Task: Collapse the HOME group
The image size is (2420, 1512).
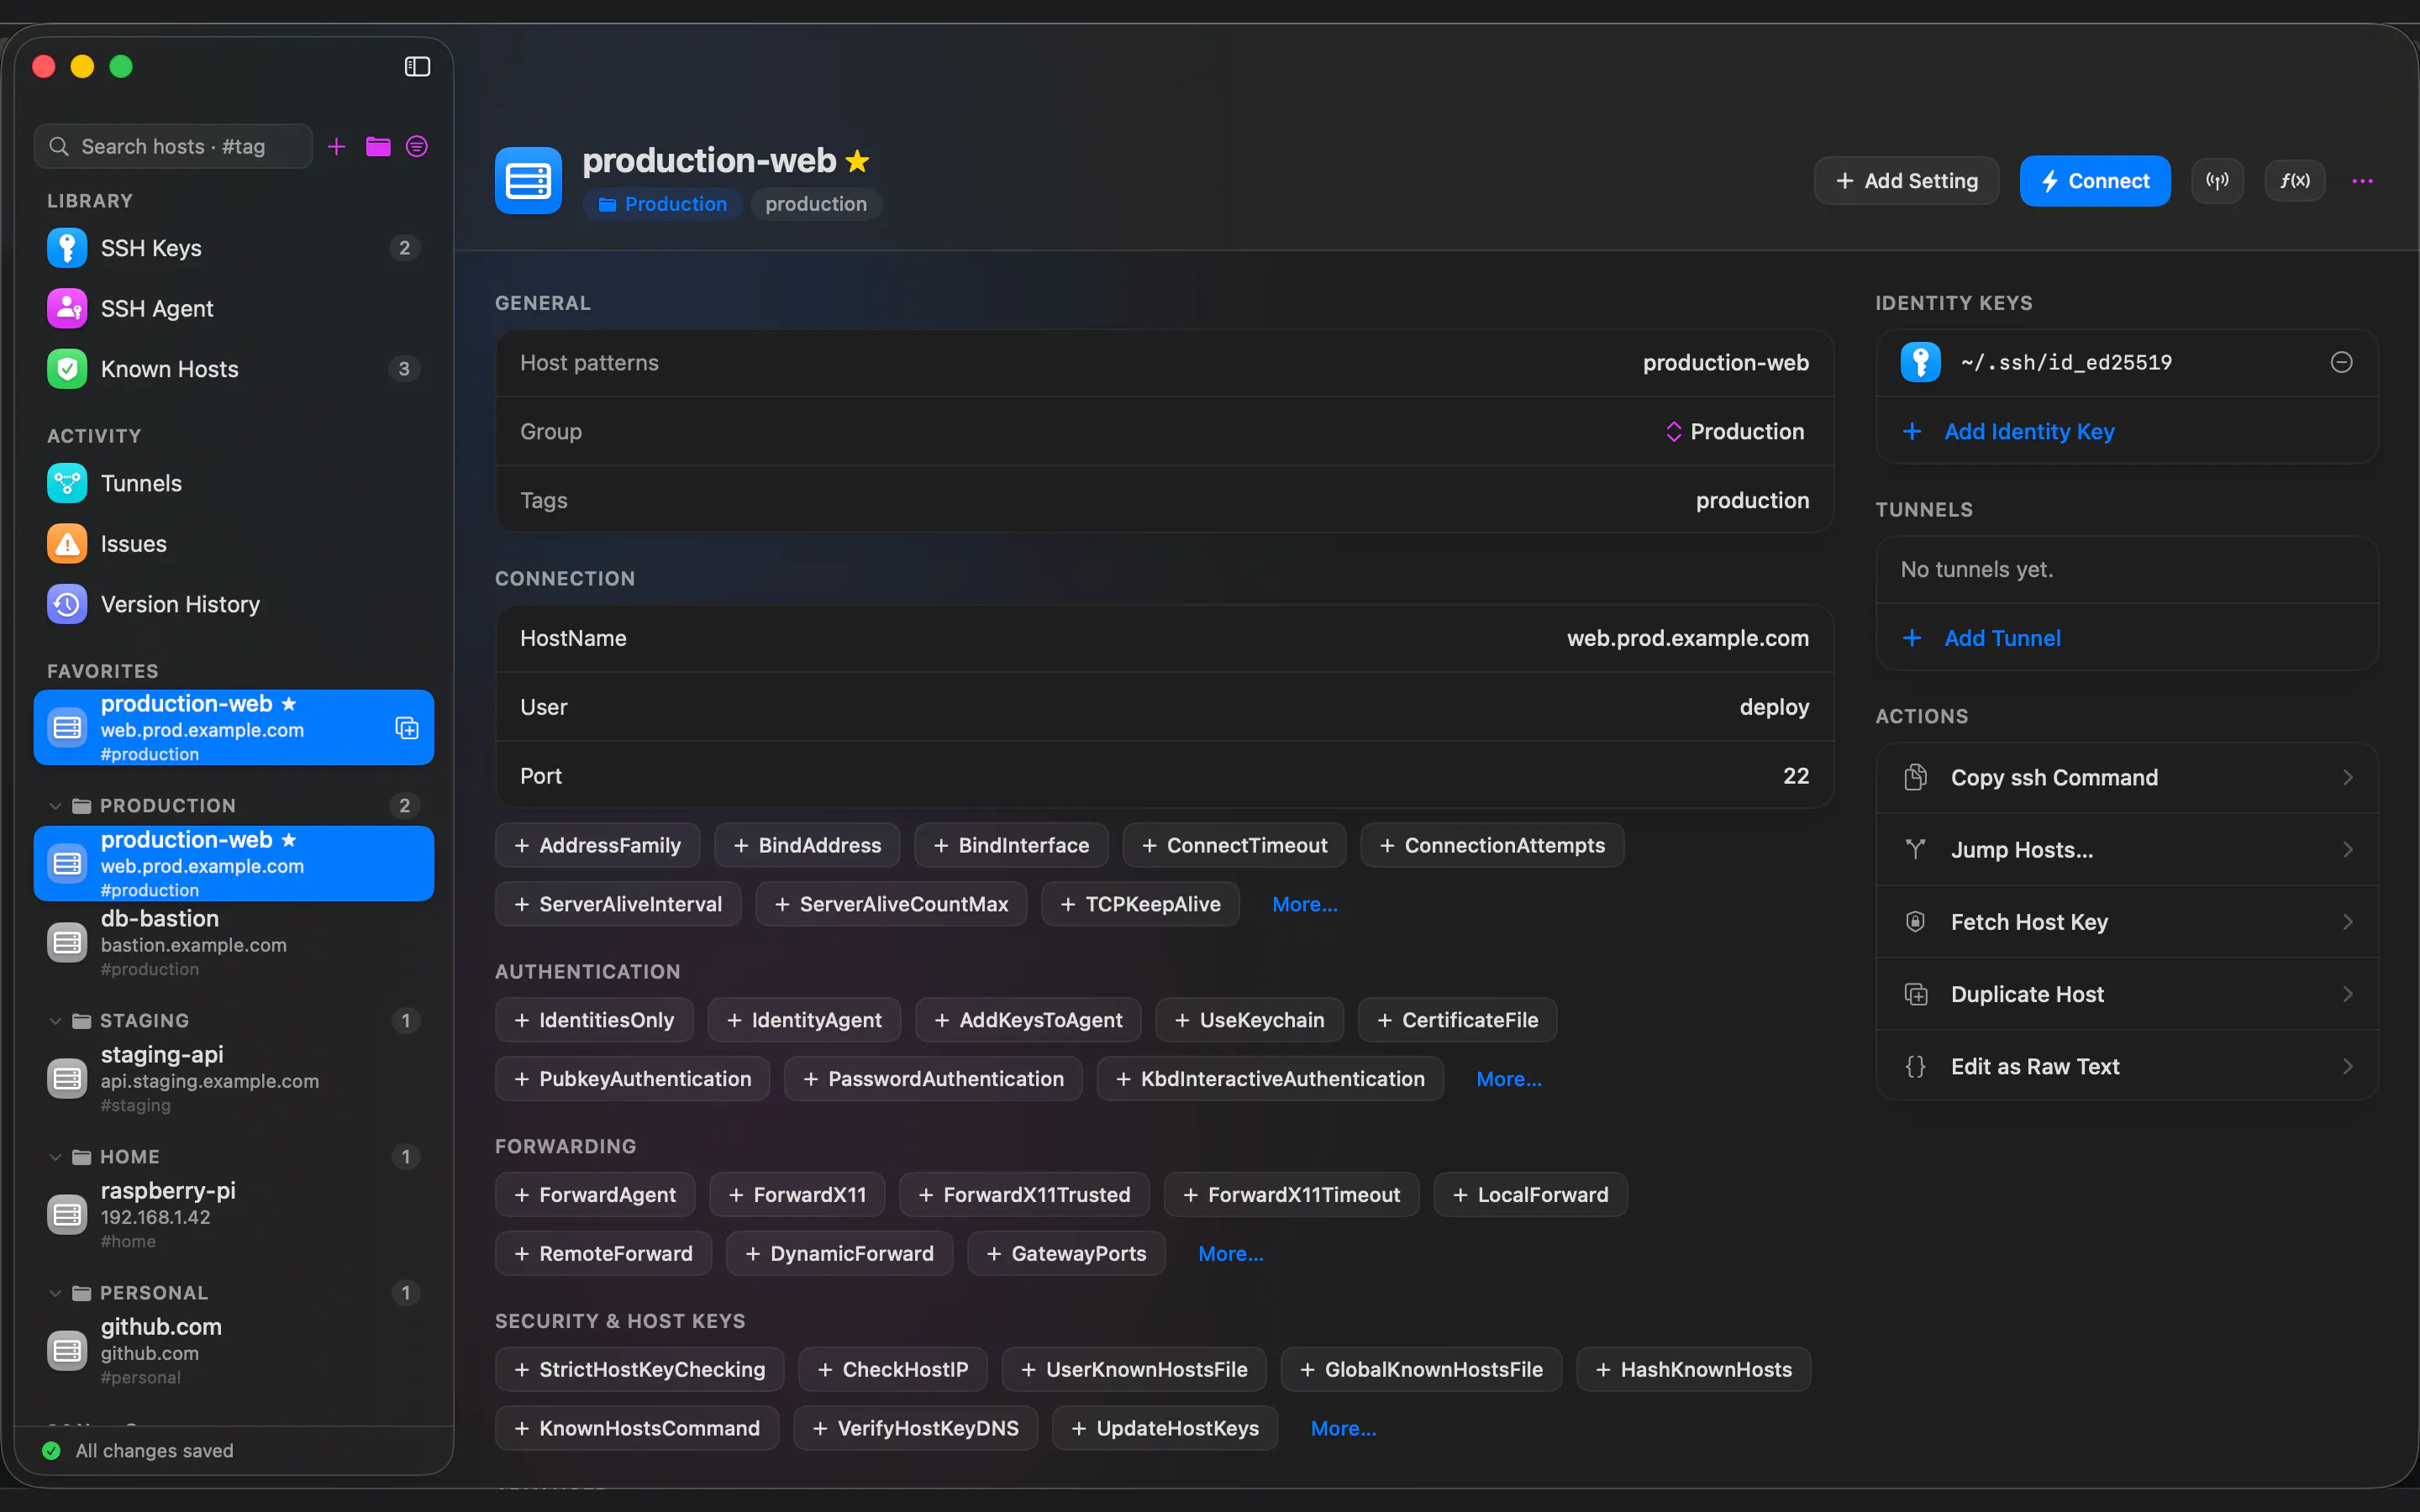Action: pos(55,1156)
